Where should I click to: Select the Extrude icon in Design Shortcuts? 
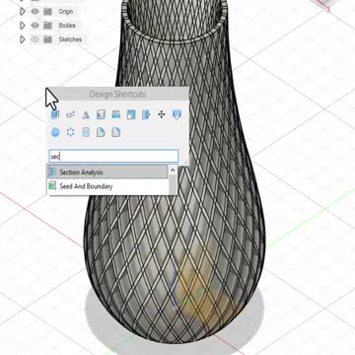click(55, 114)
